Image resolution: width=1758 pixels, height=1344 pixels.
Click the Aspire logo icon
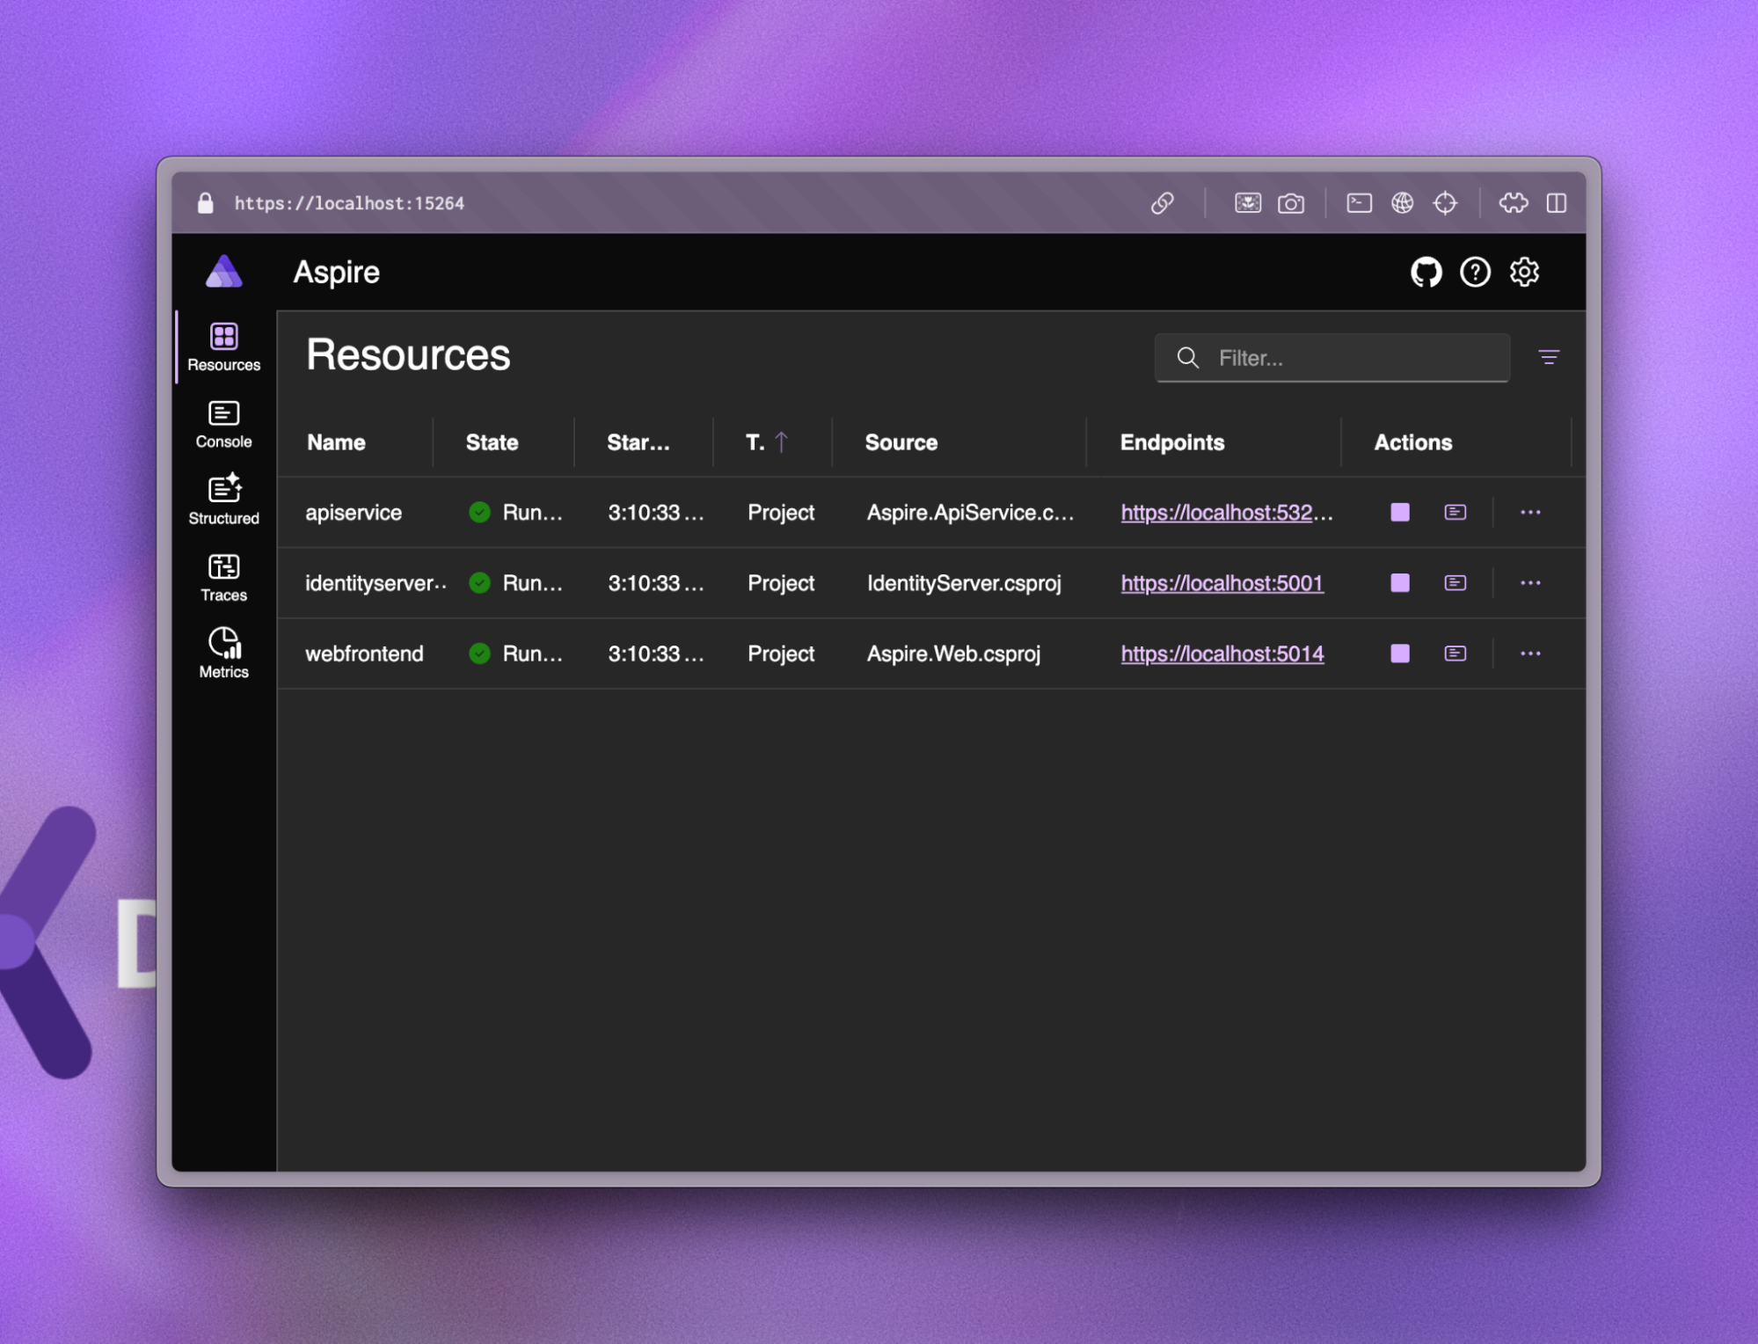223,272
